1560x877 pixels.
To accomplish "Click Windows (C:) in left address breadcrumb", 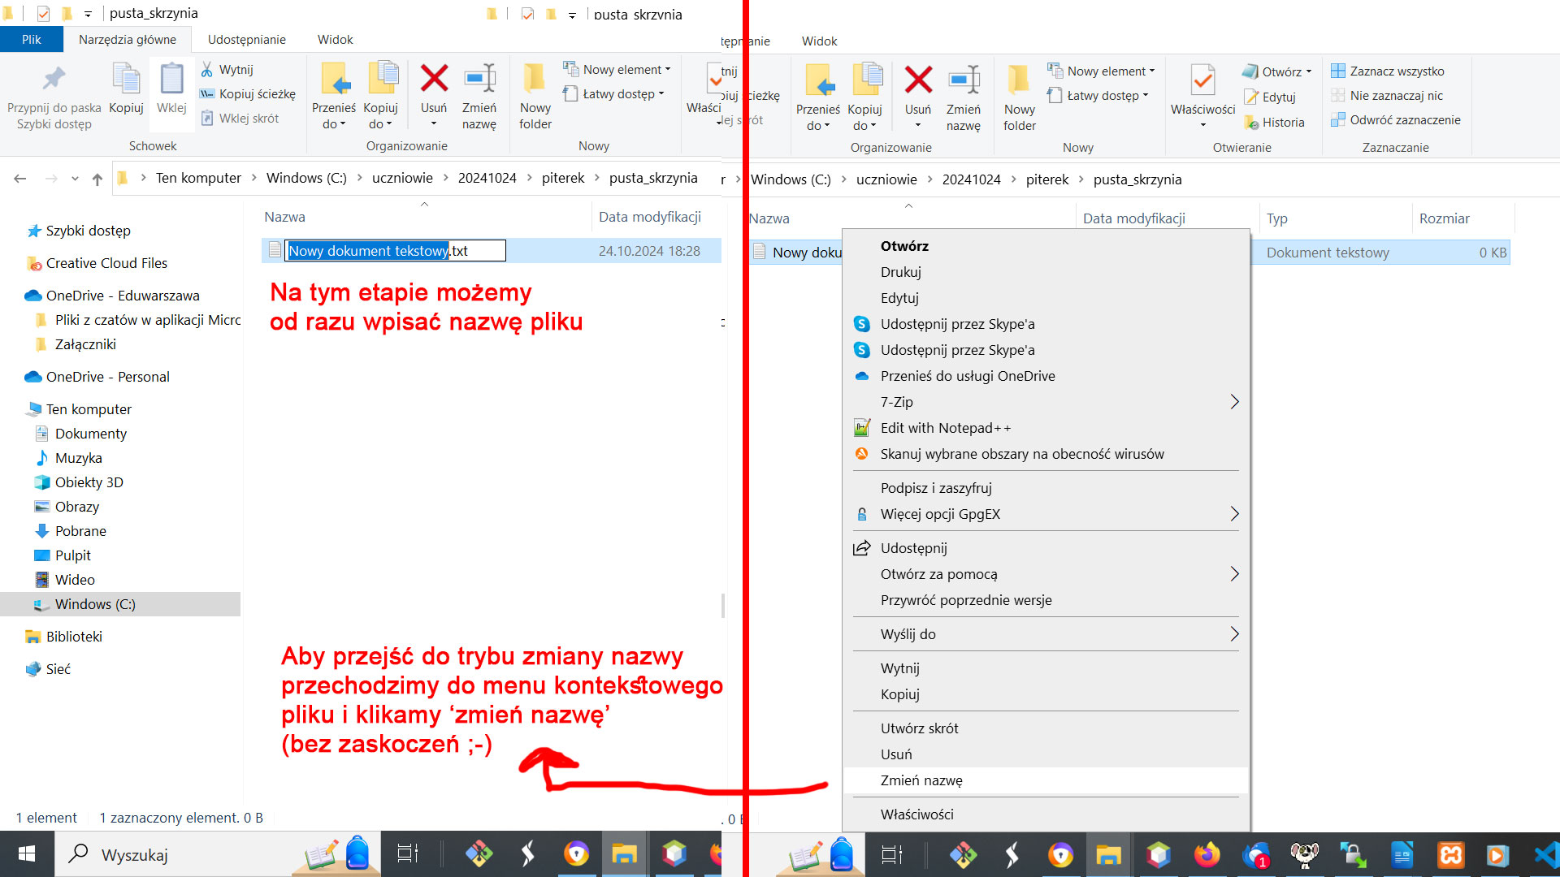I will tap(305, 178).
